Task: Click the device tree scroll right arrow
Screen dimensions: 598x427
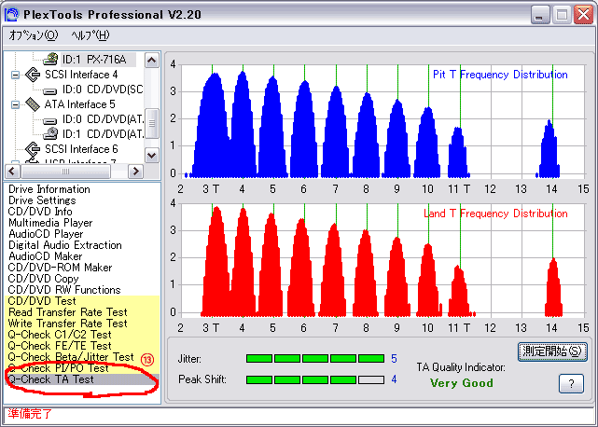Action: point(135,172)
